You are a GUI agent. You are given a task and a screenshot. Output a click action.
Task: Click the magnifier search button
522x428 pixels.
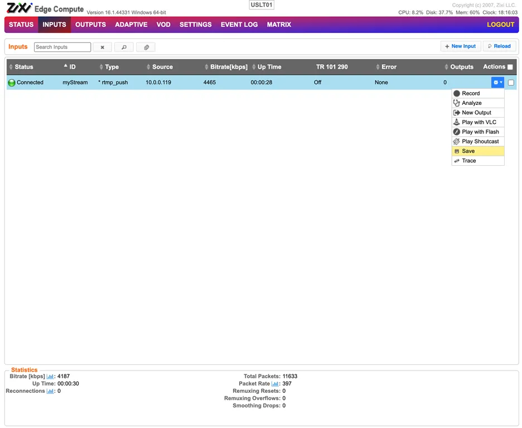[124, 47]
